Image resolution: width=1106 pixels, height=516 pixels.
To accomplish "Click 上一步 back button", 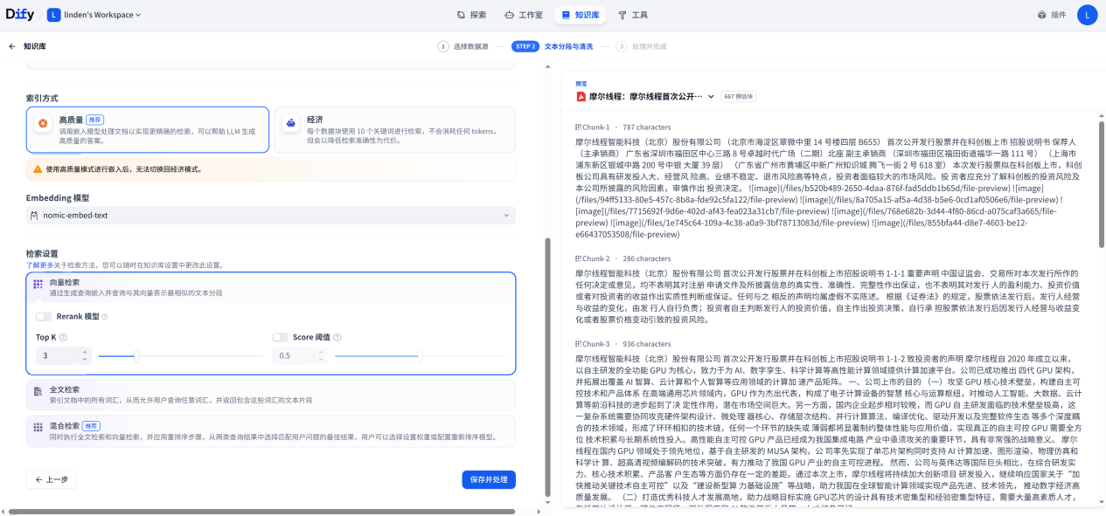I will click(x=51, y=479).
